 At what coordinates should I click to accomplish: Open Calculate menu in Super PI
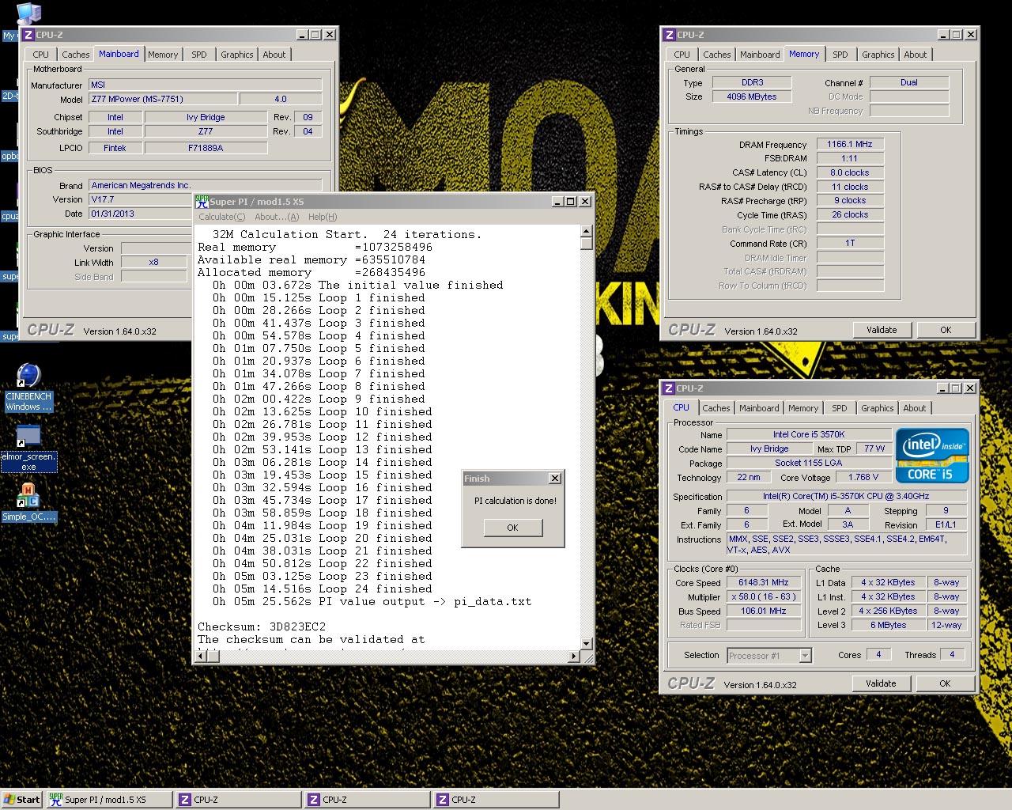coord(221,217)
